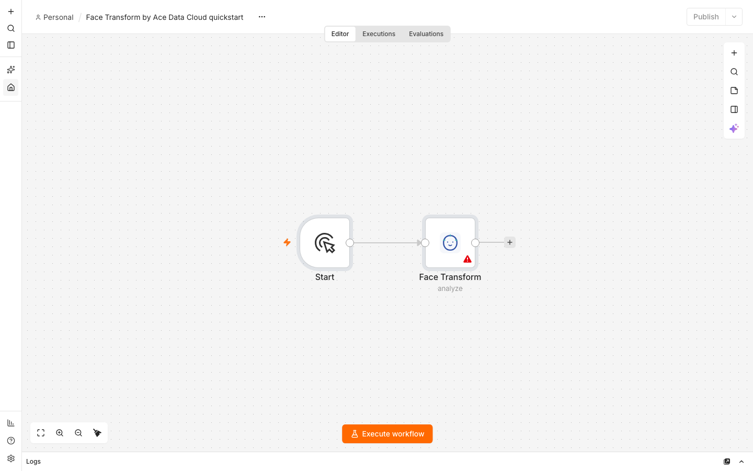This screenshot has height=471, width=753.
Task: Open the help question mark icon
Action: coord(11,441)
